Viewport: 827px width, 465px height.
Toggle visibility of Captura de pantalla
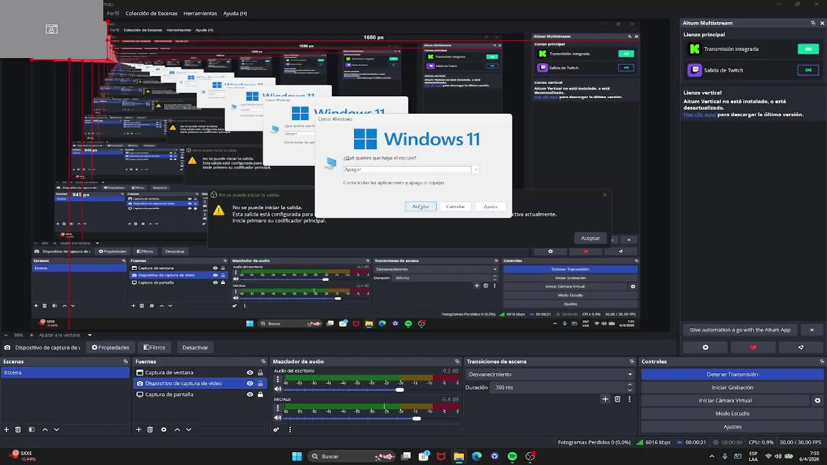[250, 395]
